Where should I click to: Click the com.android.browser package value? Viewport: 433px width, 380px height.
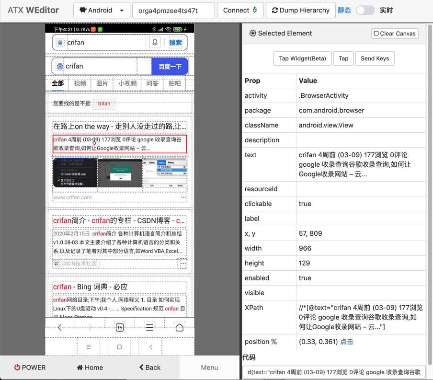click(x=331, y=111)
